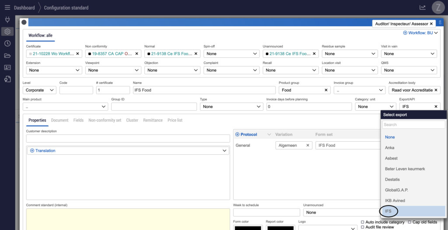
Task: Click the Workflow: BU button
Action: [420, 33]
